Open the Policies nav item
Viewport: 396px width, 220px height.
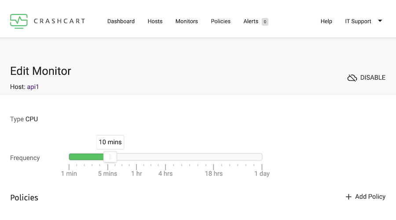(x=221, y=21)
